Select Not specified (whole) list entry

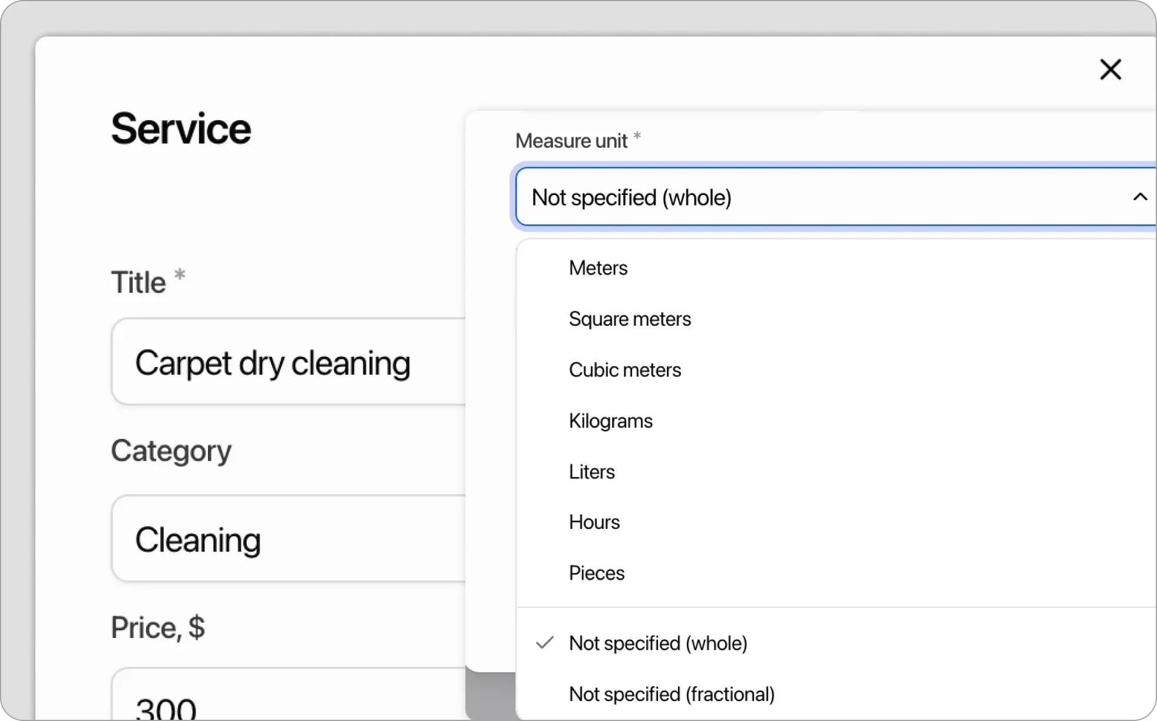coord(657,643)
